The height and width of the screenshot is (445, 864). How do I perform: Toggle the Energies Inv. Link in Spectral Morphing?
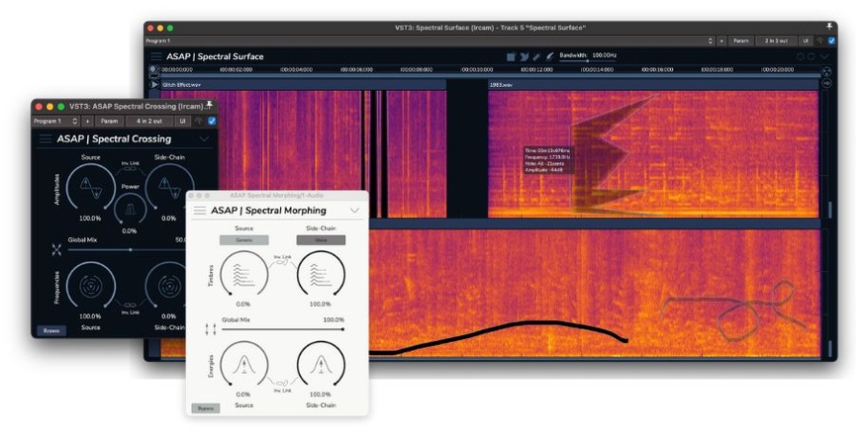coord(282,386)
